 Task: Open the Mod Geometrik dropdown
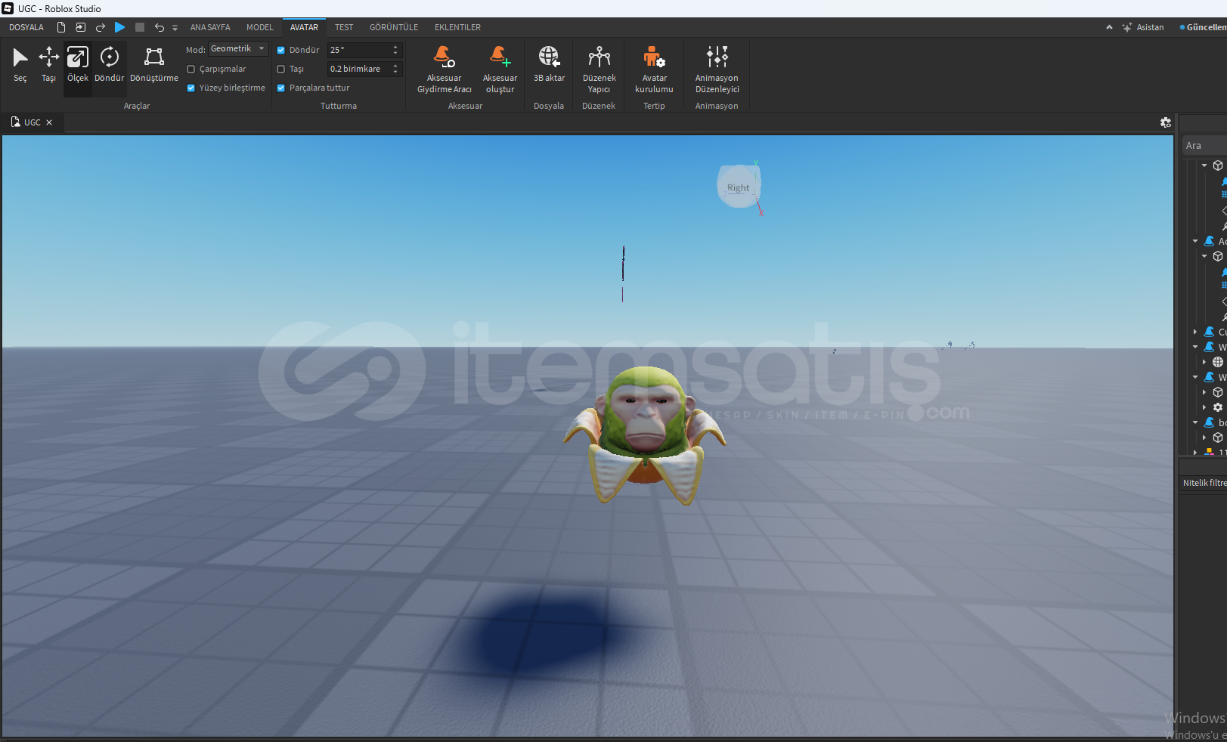point(238,48)
